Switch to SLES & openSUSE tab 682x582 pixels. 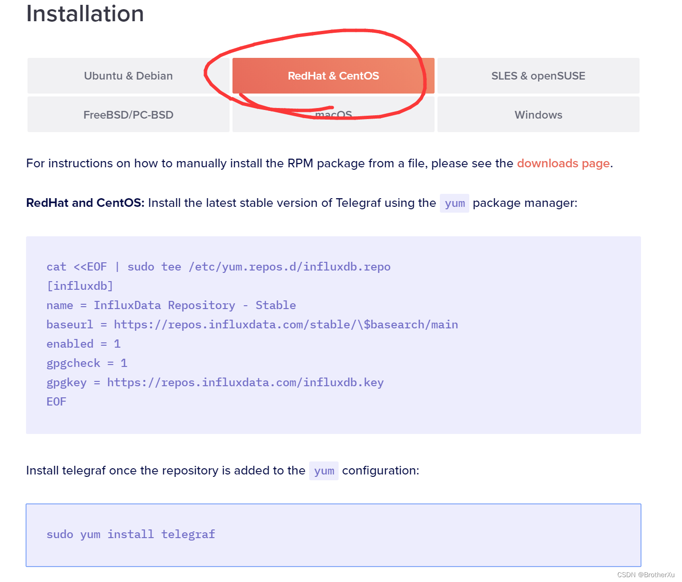point(538,76)
